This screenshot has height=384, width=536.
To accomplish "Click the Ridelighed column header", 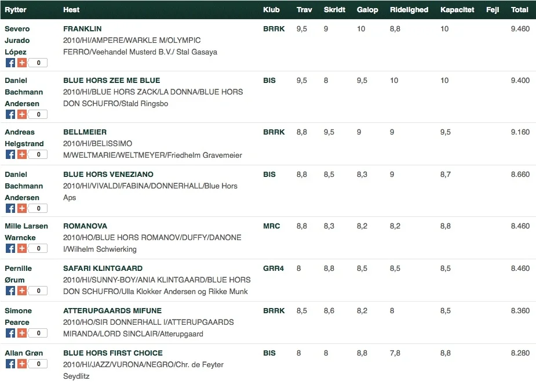I will (x=409, y=10).
